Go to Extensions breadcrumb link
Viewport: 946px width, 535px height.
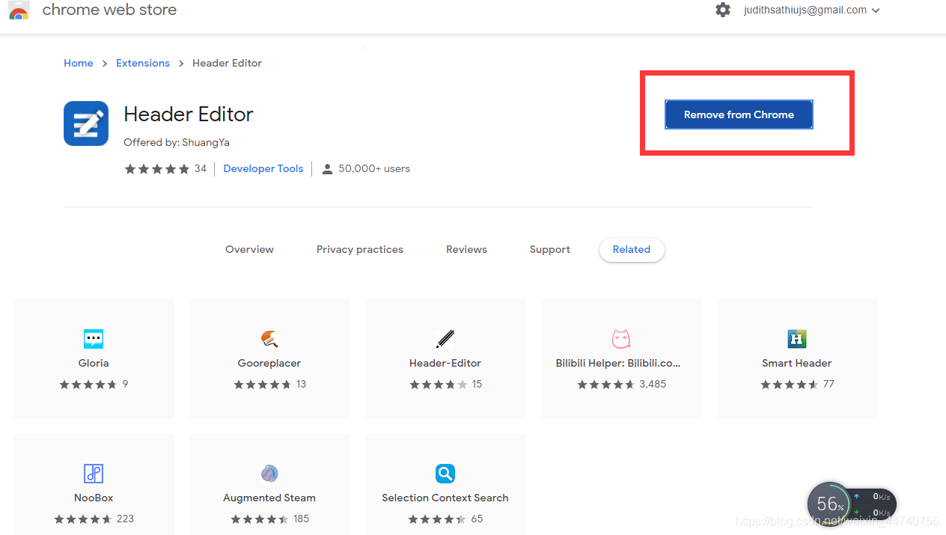(x=143, y=63)
